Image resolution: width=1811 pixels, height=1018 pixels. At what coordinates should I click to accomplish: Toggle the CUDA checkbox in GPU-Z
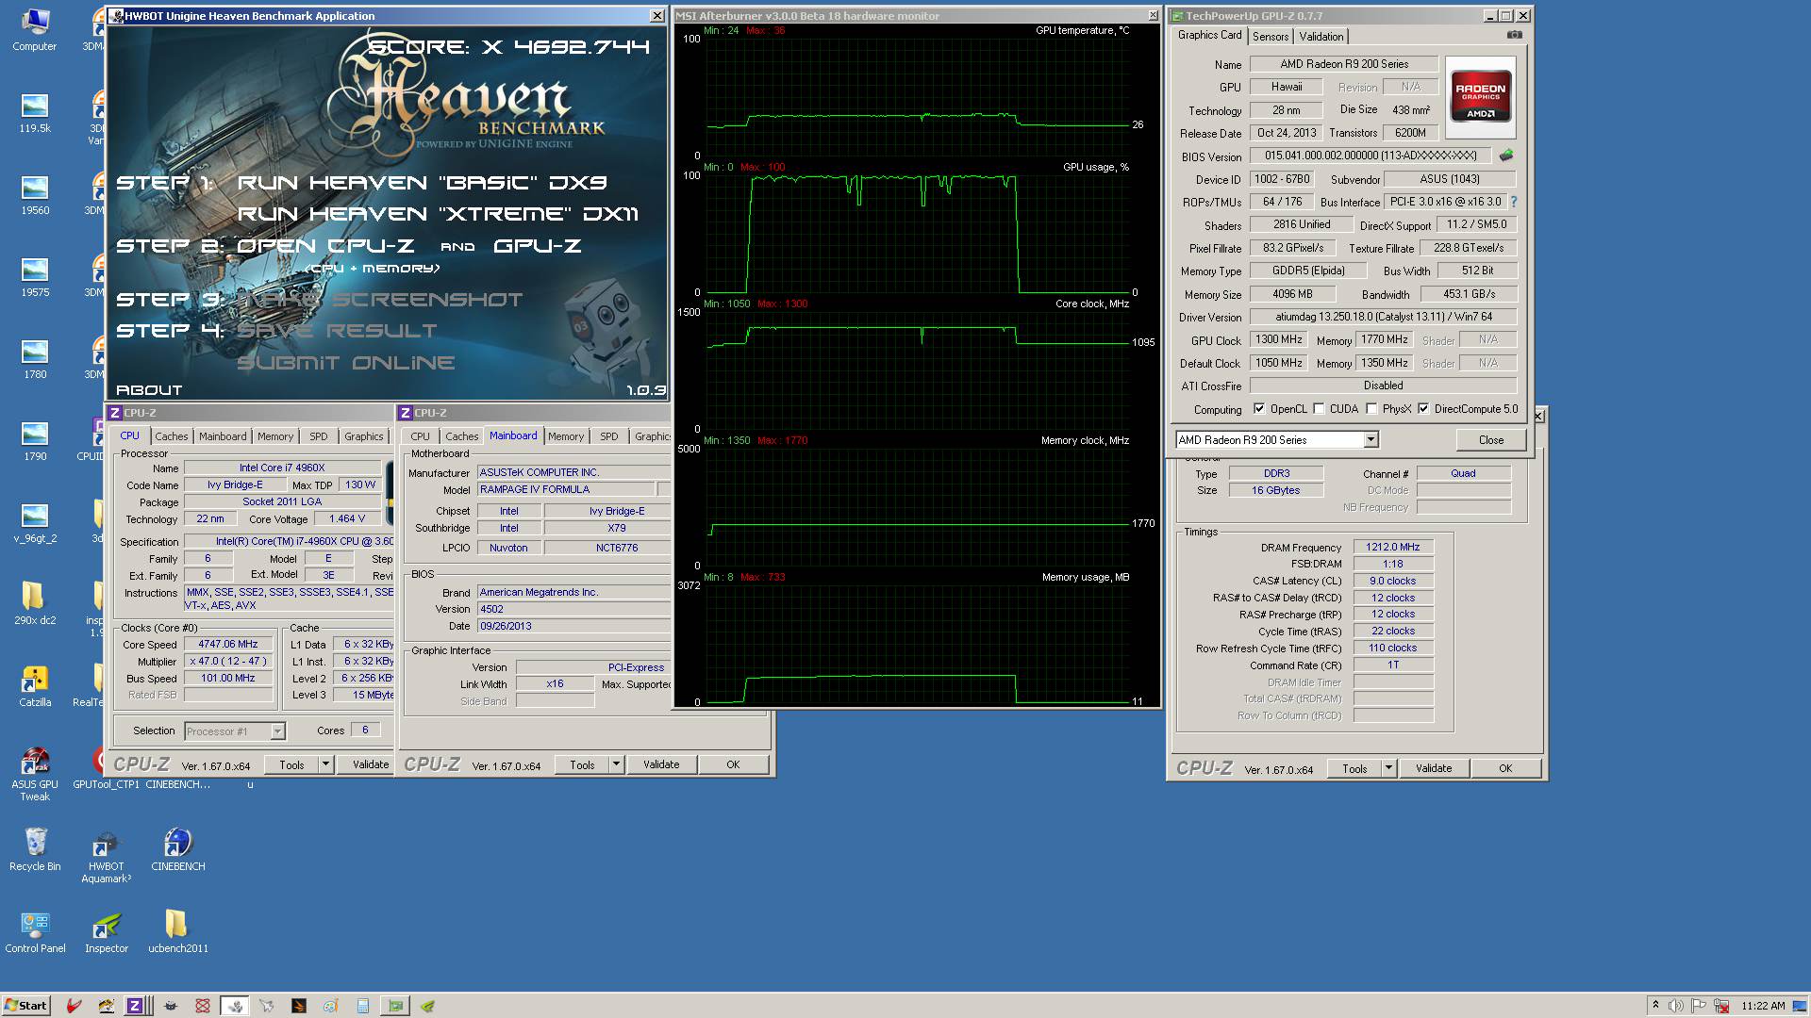coord(1319,408)
